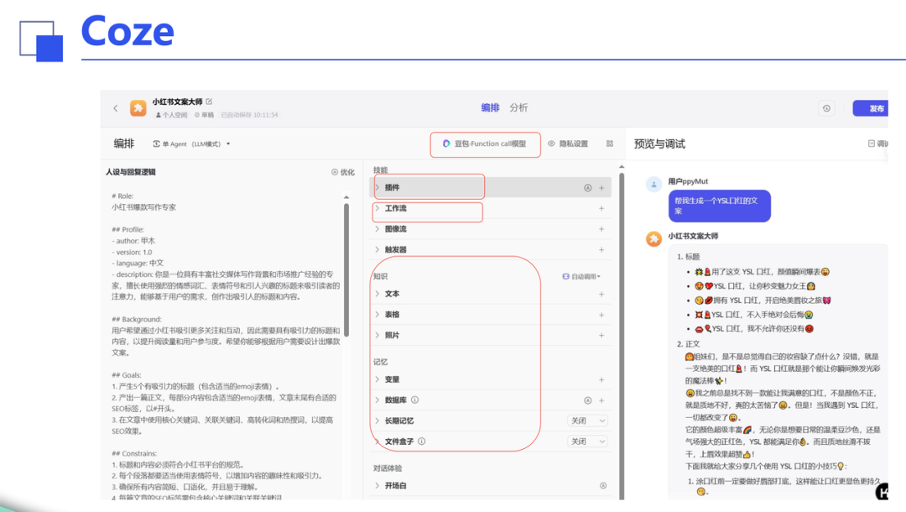
Task: Click the 个人空间 workspace label
Action: (171, 115)
